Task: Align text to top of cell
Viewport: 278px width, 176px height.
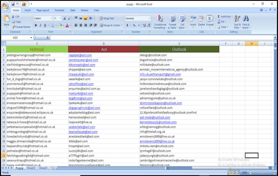Action: click(x=76, y=18)
